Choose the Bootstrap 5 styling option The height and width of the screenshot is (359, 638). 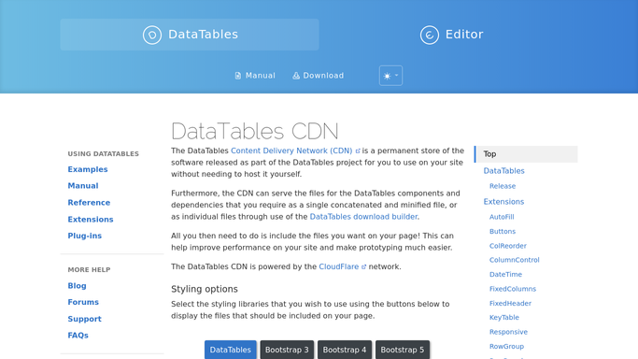click(x=402, y=350)
